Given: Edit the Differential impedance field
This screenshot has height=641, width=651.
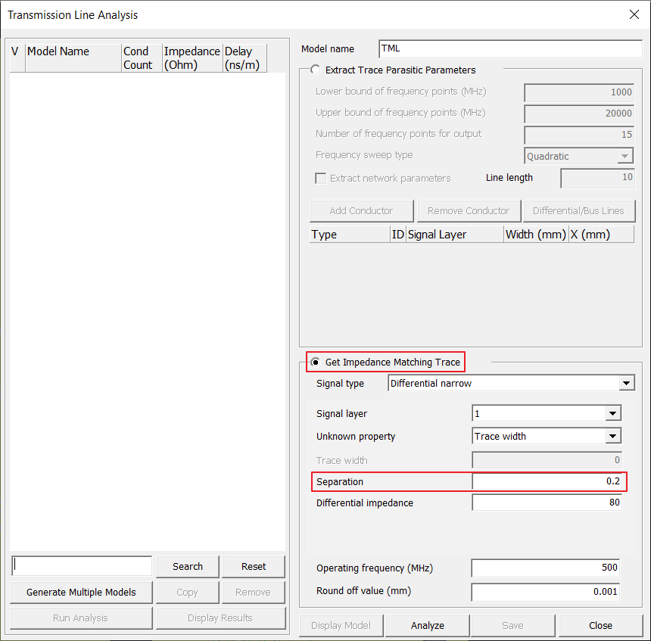Looking at the screenshot, I should (547, 503).
